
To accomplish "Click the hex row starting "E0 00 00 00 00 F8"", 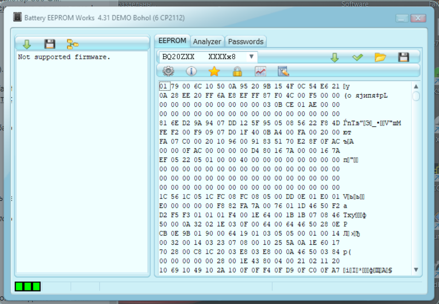I will [253, 206].
